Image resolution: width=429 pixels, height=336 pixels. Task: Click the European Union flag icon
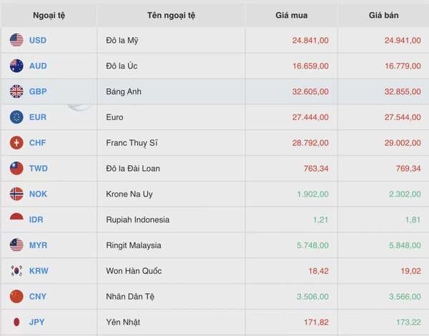pos(16,117)
